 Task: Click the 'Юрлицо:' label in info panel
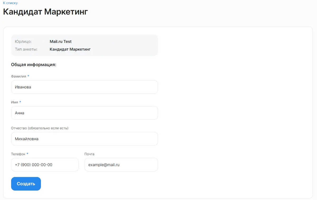[x=23, y=41]
